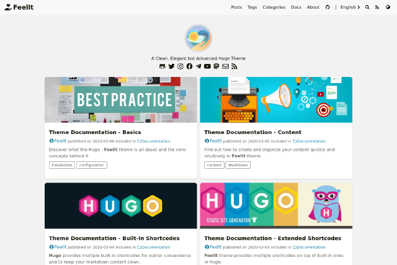Open the GitHub icon in the navbar

point(328,7)
